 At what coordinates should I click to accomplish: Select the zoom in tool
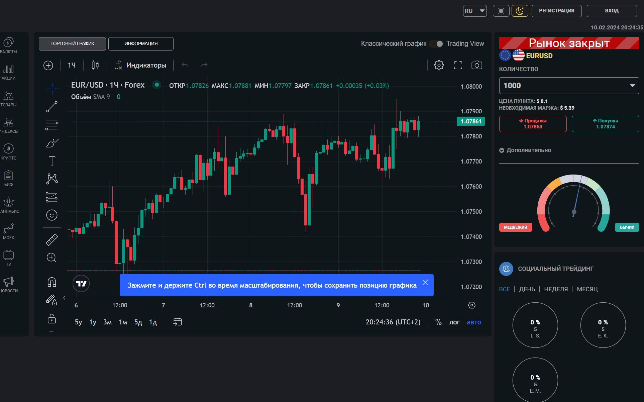tap(51, 258)
